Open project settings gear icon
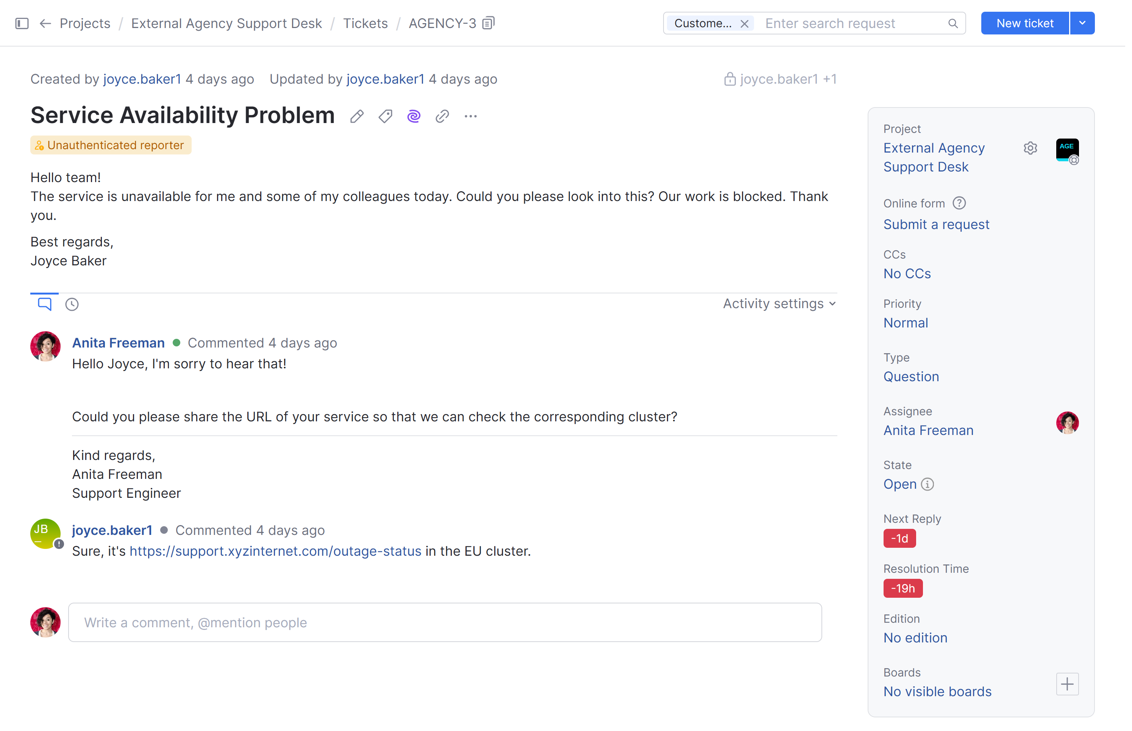Viewport: 1132px width, 731px height. (x=1030, y=148)
